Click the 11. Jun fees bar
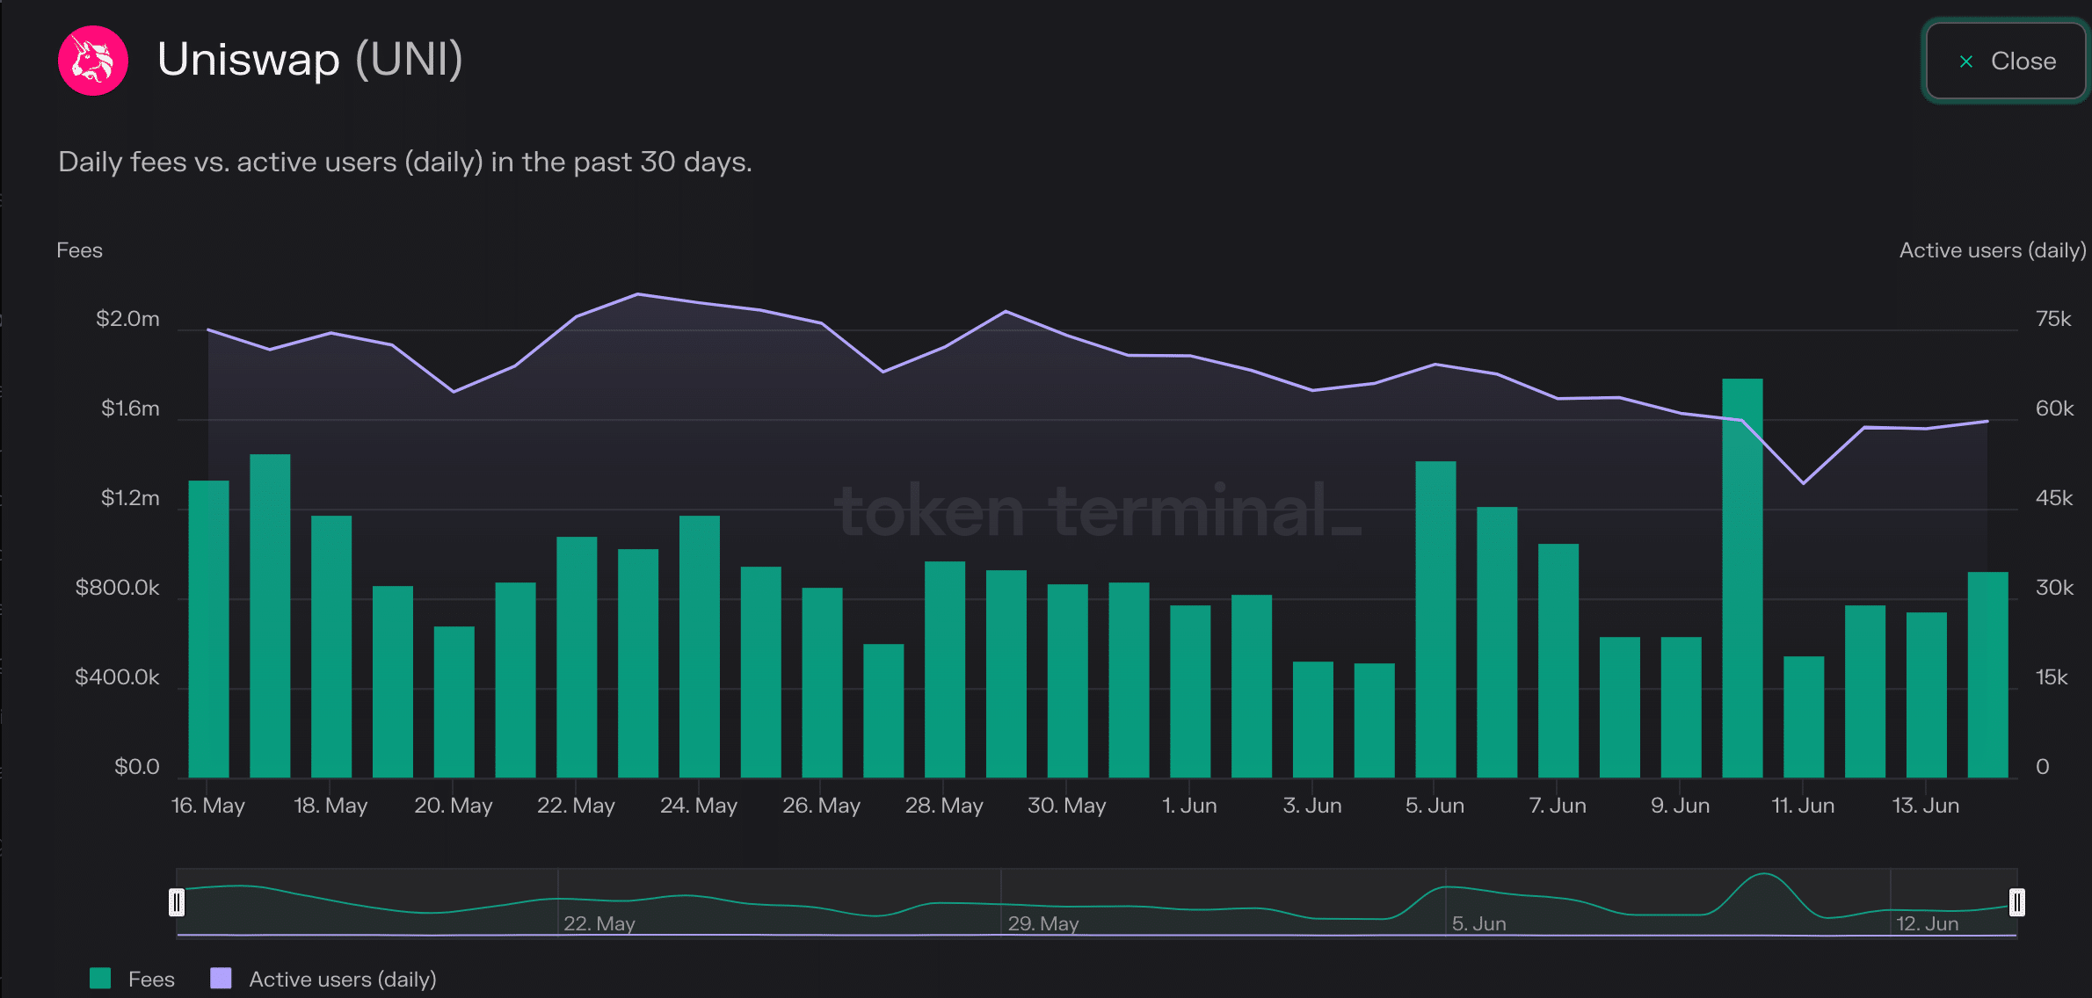The width and height of the screenshot is (2092, 998). pos(1804,717)
